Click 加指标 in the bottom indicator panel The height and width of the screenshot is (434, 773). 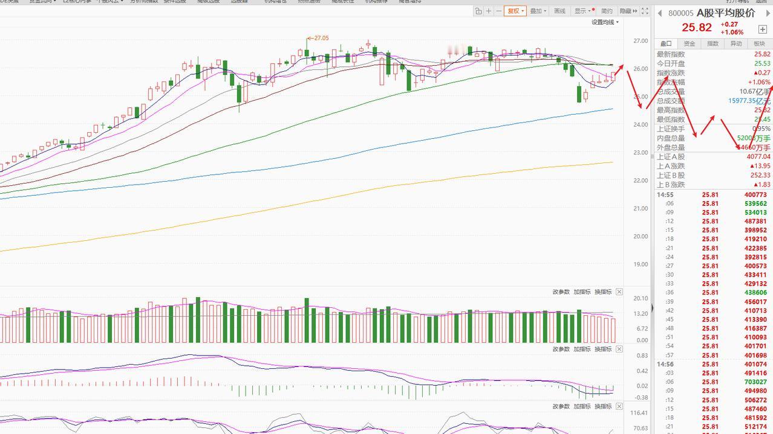point(582,407)
